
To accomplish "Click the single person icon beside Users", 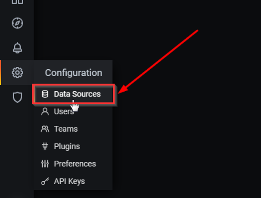I will tap(45, 111).
